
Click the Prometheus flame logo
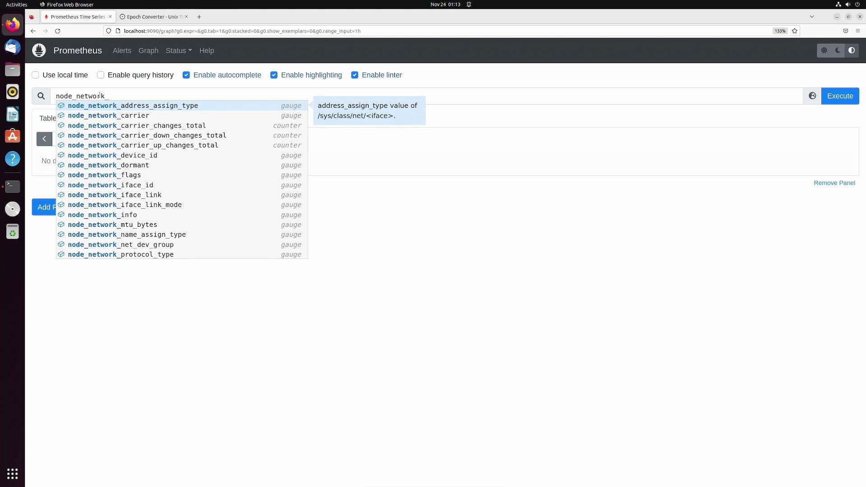click(39, 51)
